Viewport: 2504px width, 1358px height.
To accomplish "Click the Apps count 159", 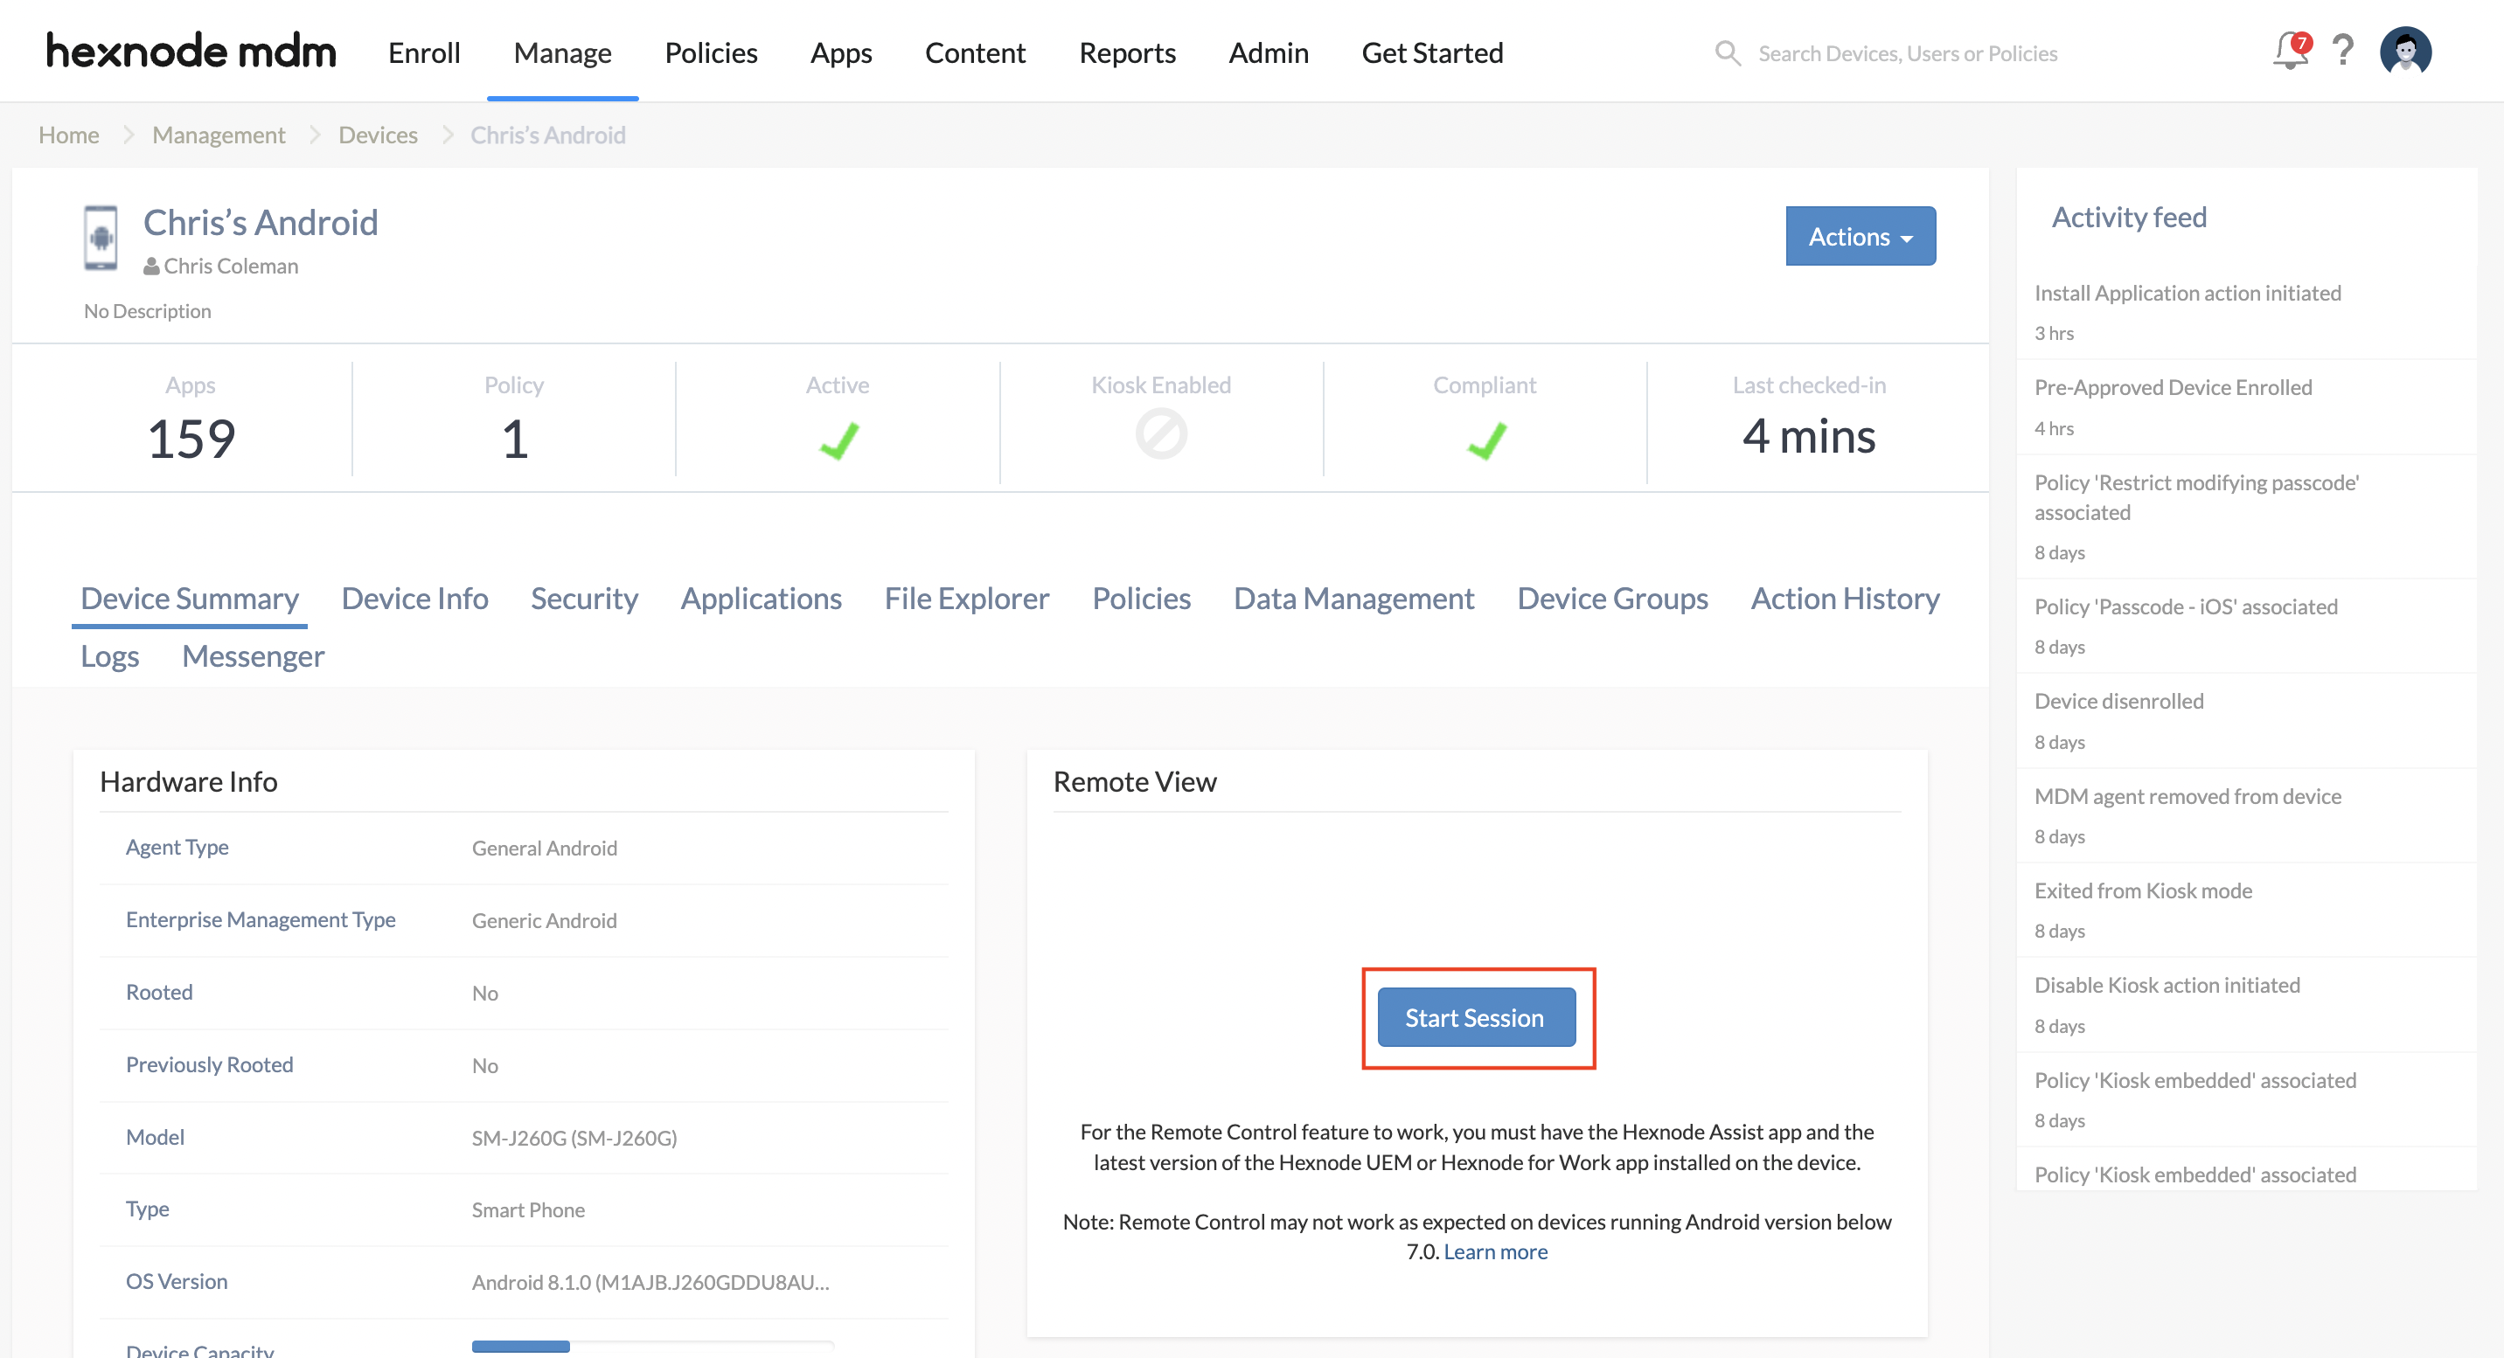I will tap(191, 438).
